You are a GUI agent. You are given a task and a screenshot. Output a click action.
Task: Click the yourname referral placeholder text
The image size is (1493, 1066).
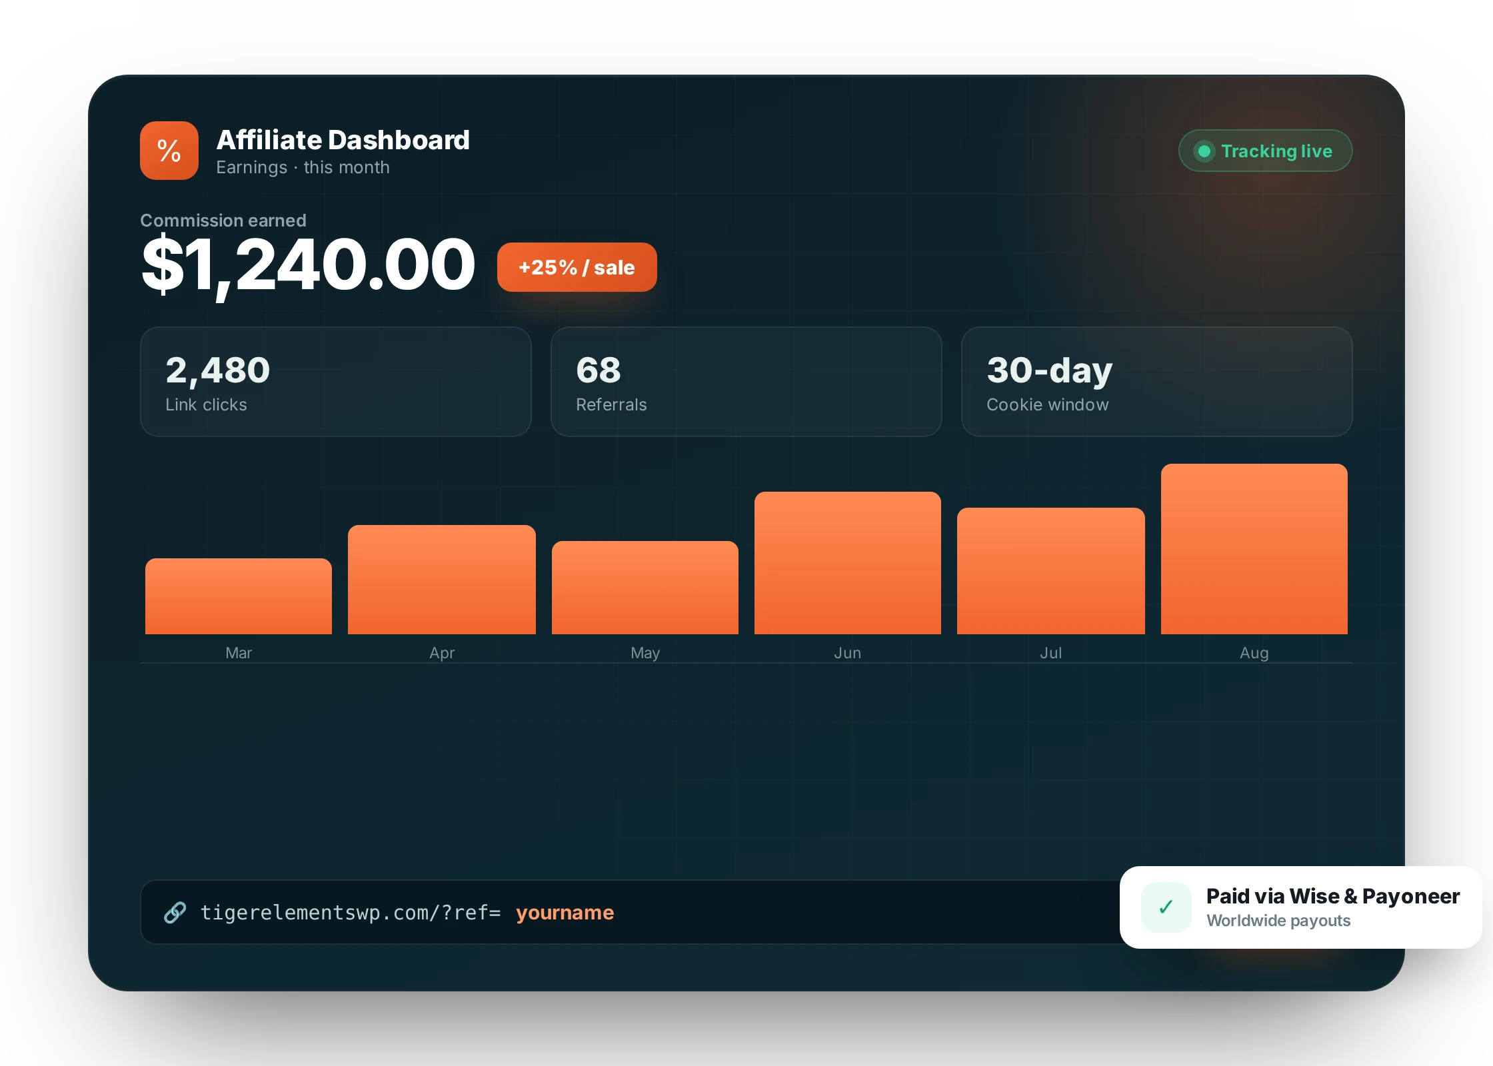tap(565, 912)
